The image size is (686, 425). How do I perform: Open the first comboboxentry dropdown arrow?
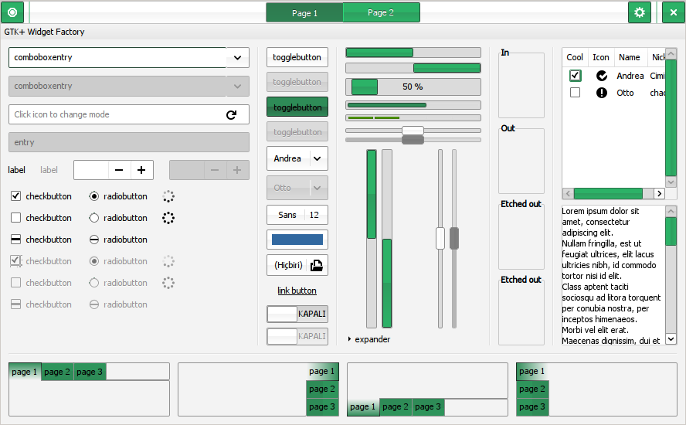pyautogui.click(x=238, y=58)
